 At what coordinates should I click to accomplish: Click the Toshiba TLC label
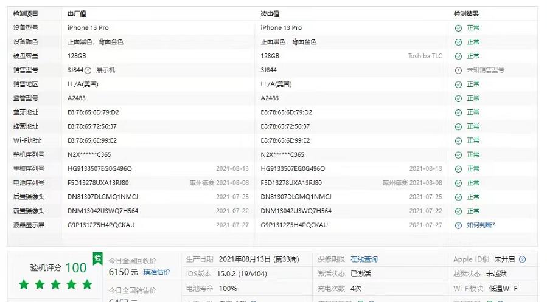[425, 56]
